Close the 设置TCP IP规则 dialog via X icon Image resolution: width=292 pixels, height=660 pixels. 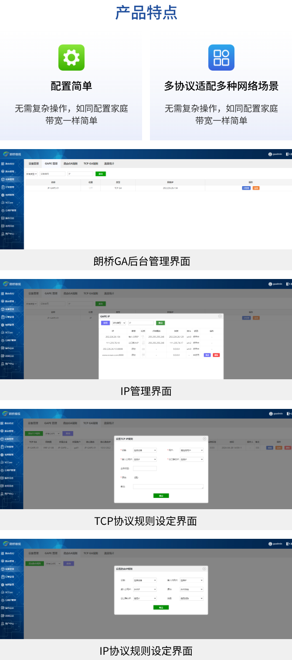click(204, 439)
